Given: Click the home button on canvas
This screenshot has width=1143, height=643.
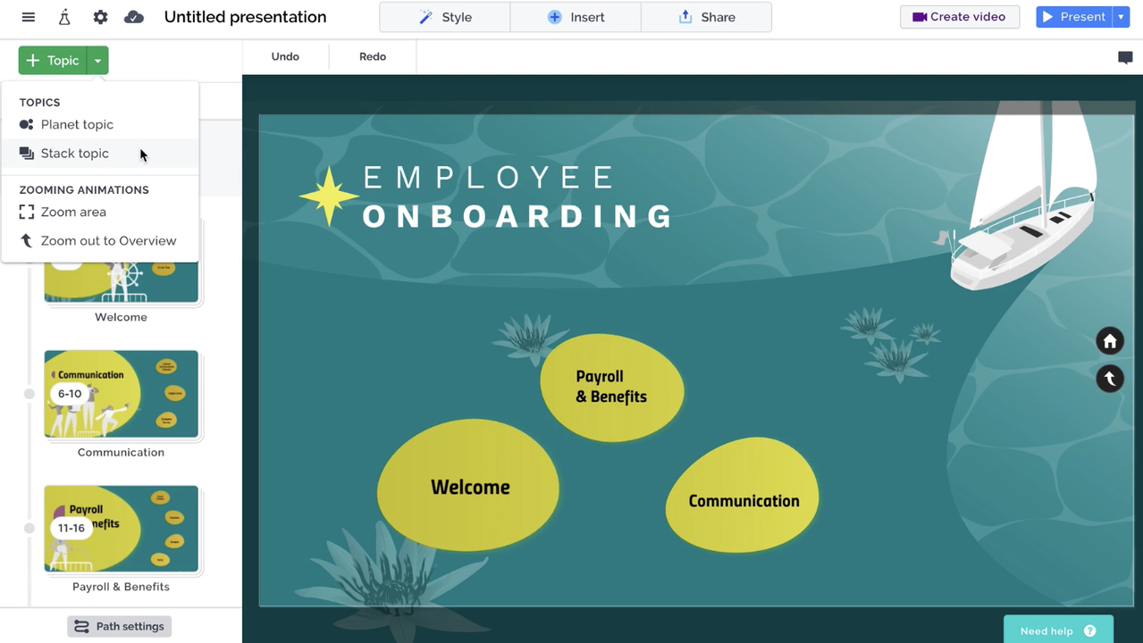Looking at the screenshot, I should [x=1110, y=341].
